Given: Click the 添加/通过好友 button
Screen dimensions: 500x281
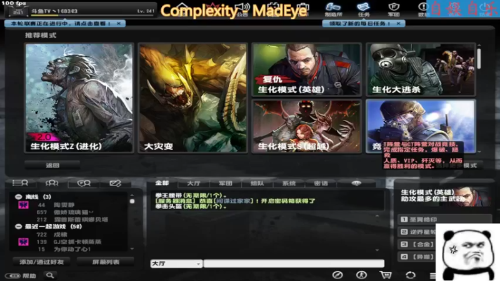Looking at the screenshot, I should click(x=42, y=262).
